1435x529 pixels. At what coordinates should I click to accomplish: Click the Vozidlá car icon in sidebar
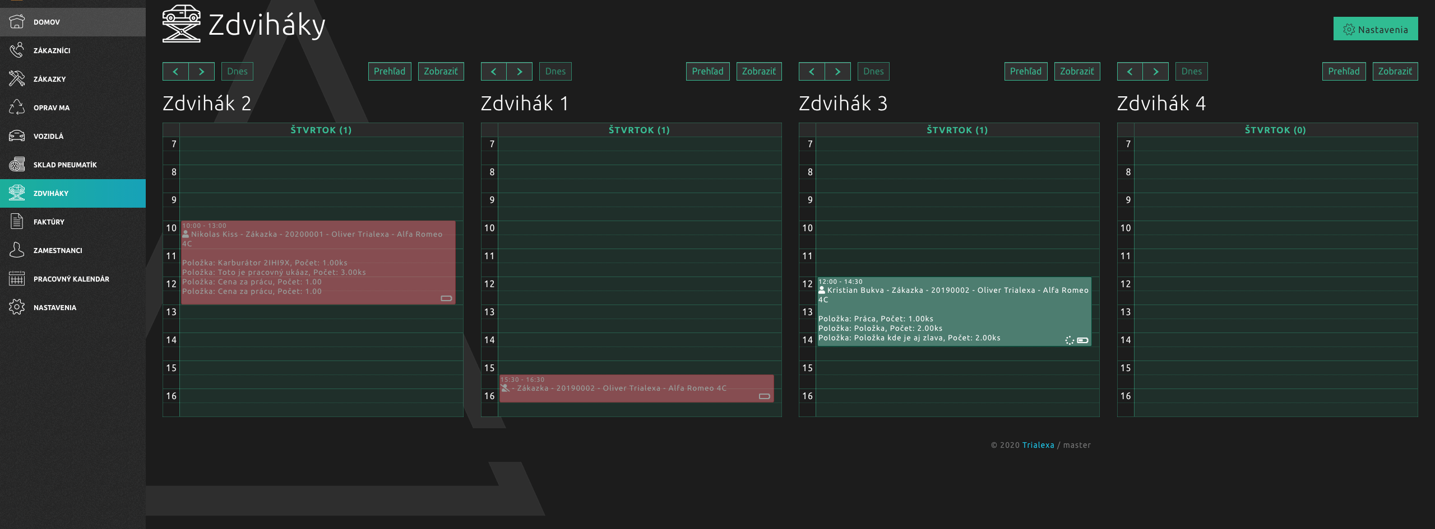(x=17, y=136)
